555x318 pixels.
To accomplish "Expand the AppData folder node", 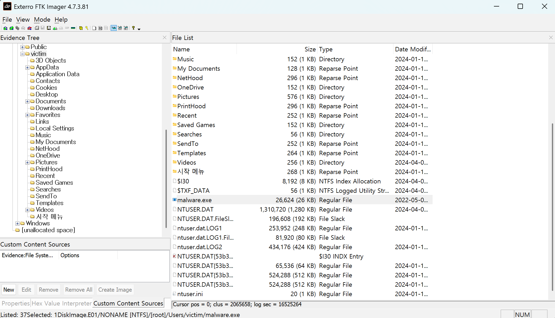I will [x=27, y=68].
